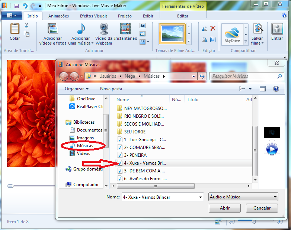Expand the AutoMovie themes gallery
The height and width of the screenshot is (230, 291).
189,41
